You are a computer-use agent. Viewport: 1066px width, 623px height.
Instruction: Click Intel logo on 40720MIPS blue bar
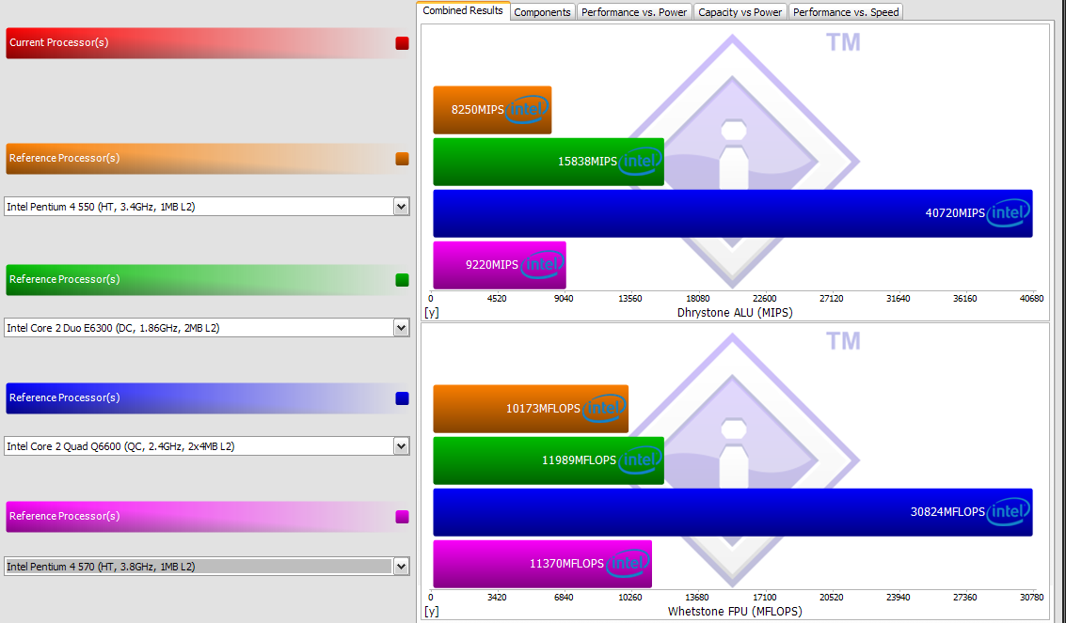1009,213
